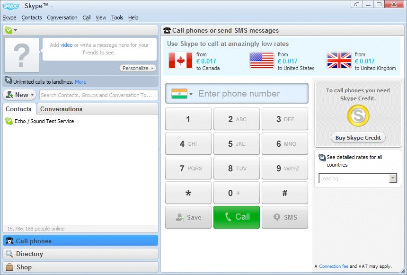This screenshot has height=275, width=407.
Task: Click the Skype logo in title bar
Action: point(10,6)
